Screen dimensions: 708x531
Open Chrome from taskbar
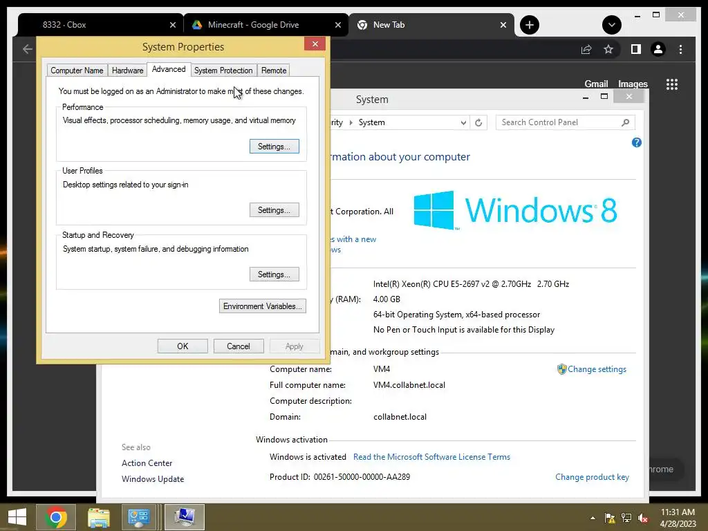(x=55, y=517)
